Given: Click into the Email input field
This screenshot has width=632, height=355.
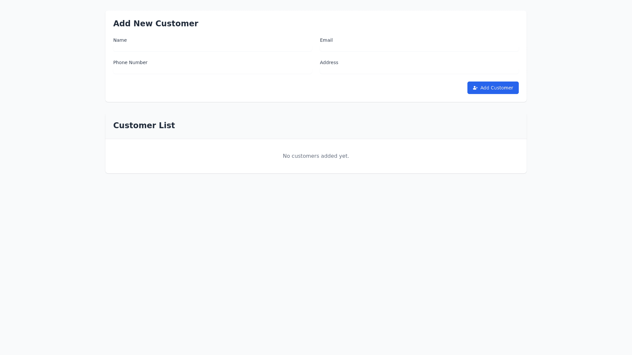Looking at the screenshot, I should coord(419,48).
